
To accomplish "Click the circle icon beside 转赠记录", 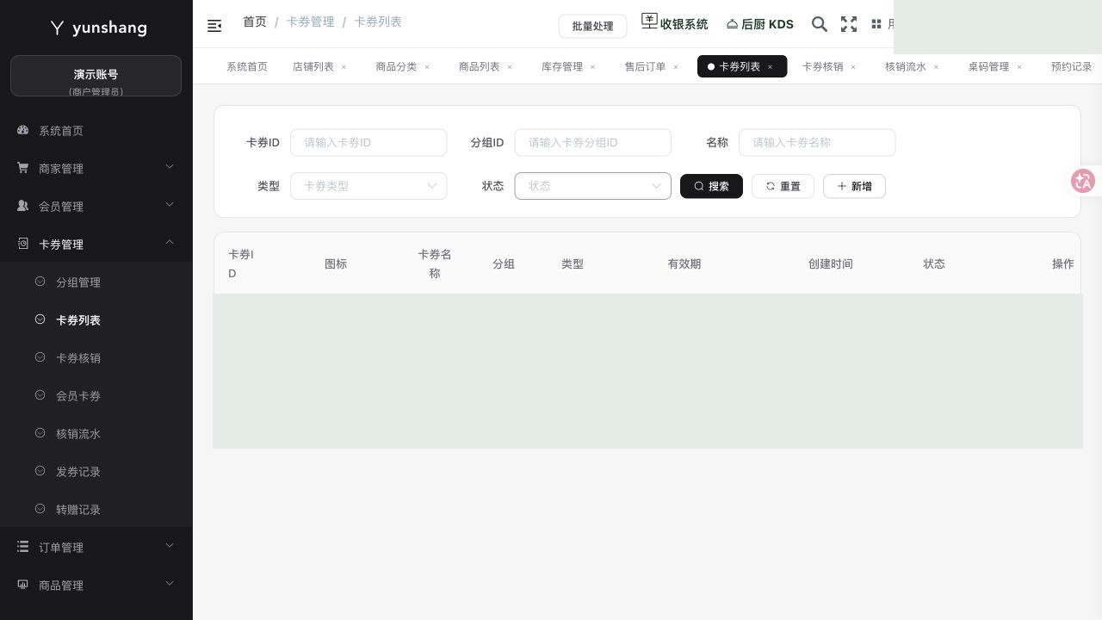I will [40, 509].
